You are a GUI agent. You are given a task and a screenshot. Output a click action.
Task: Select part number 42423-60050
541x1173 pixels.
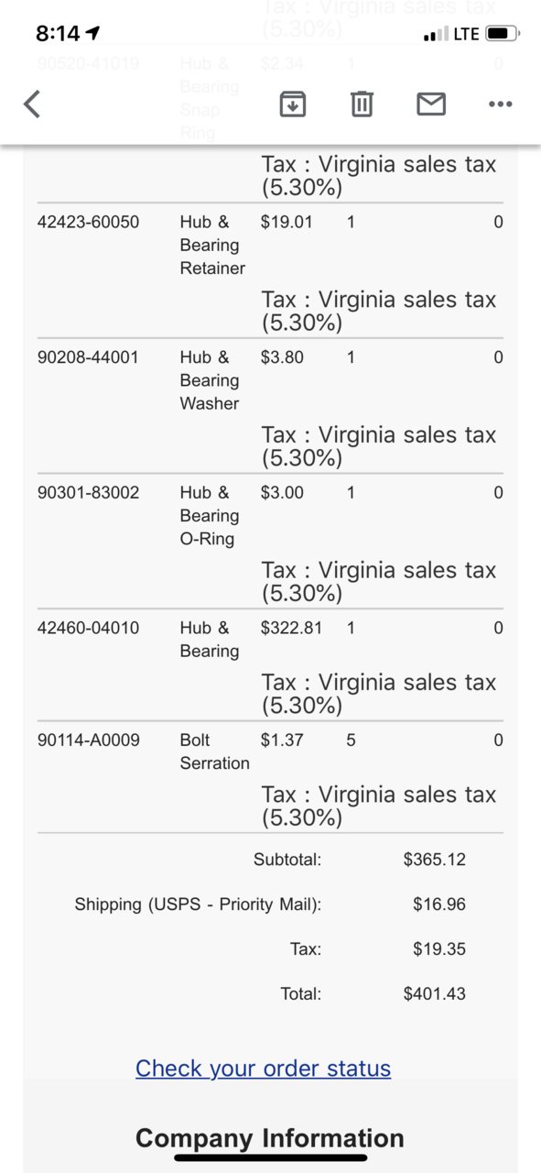[x=89, y=222]
